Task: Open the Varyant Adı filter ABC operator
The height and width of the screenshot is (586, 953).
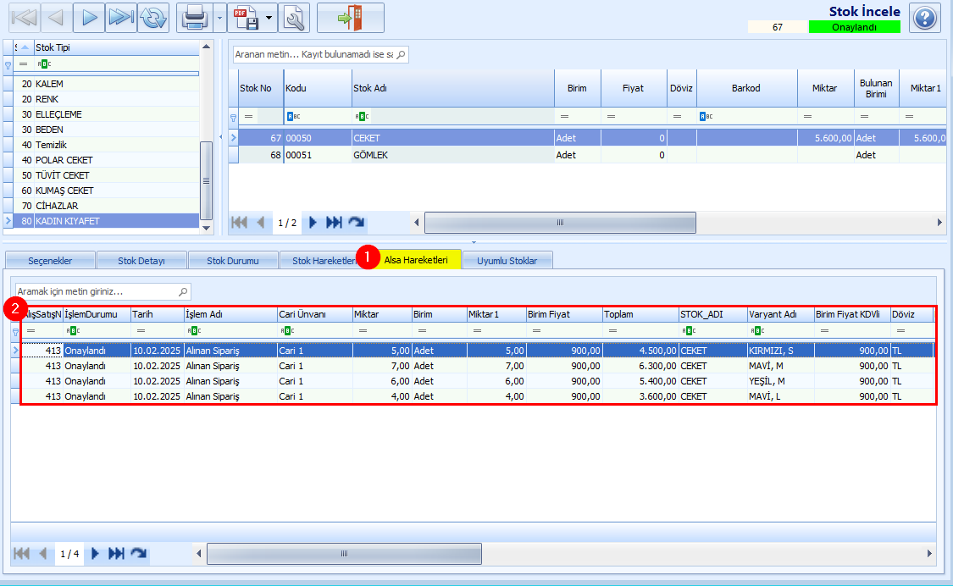Action: 756,331
